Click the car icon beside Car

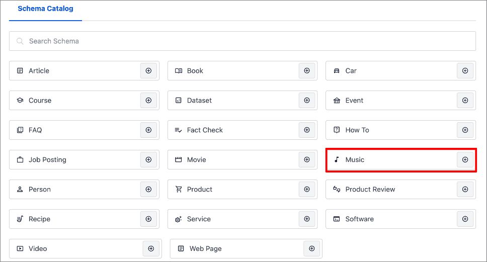(337, 71)
